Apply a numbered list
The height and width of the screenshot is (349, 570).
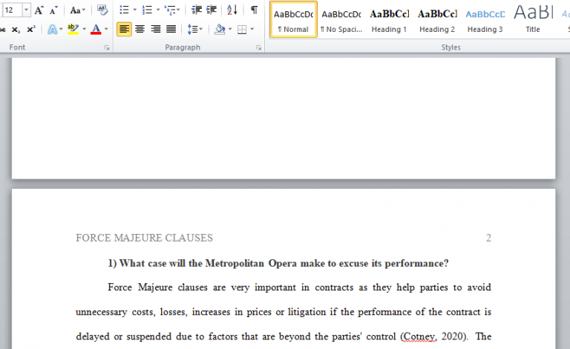click(x=146, y=10)
